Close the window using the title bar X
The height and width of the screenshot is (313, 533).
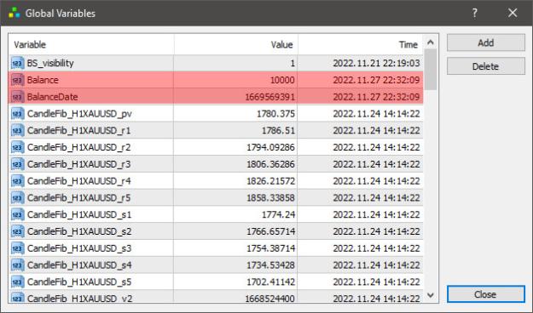(x=513, y=14)
